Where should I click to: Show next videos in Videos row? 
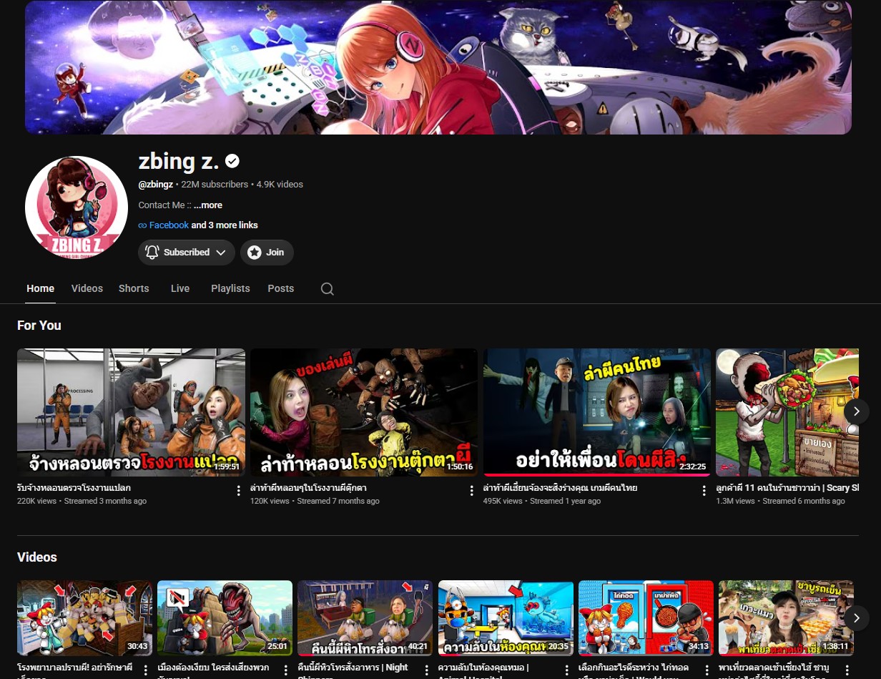click(857, 617)
